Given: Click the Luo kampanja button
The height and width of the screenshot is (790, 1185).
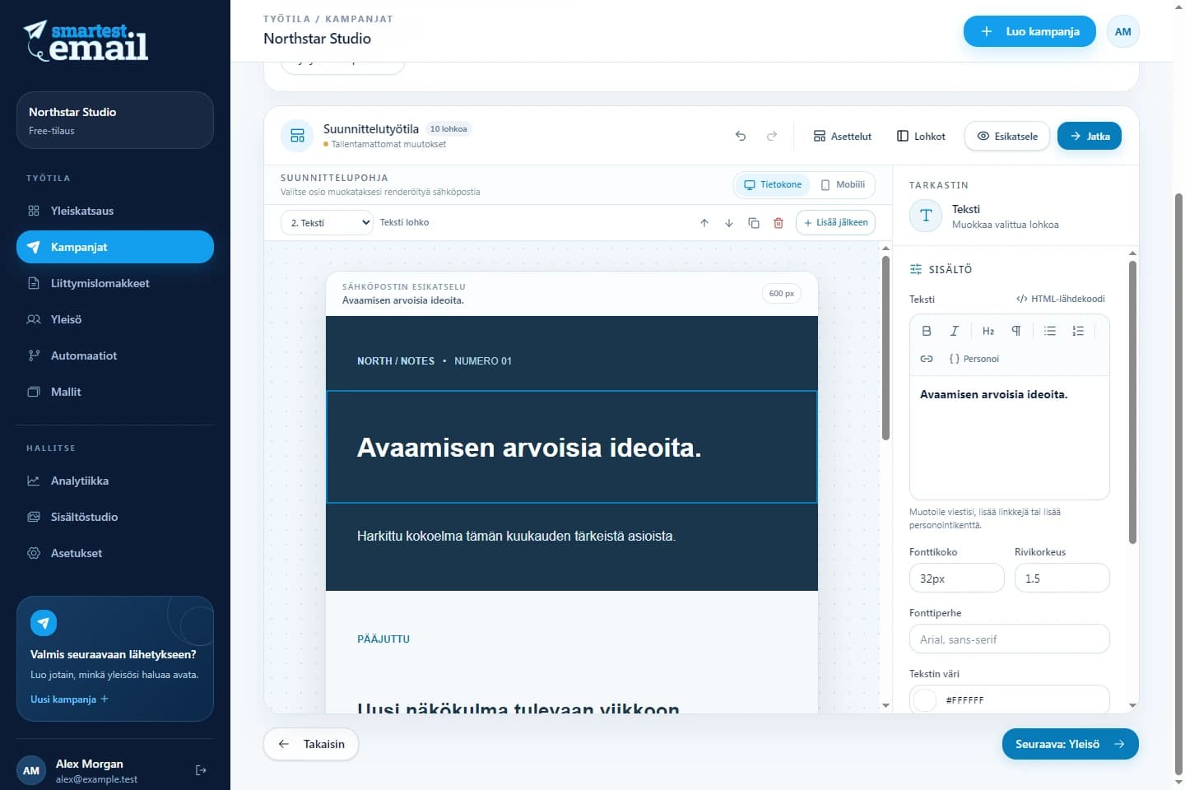Looking at the screenshot, I should click(x=1029, y=31).
